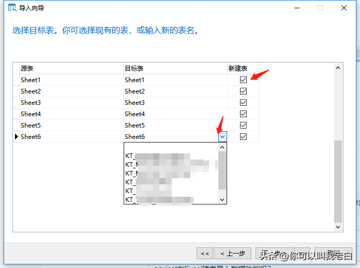360x268 pixels.
Task: Click the Sheet6 target table input field
Action: coord(171,137)
